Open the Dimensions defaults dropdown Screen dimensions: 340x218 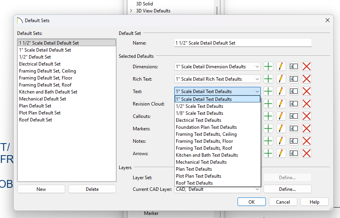[218, 67]
